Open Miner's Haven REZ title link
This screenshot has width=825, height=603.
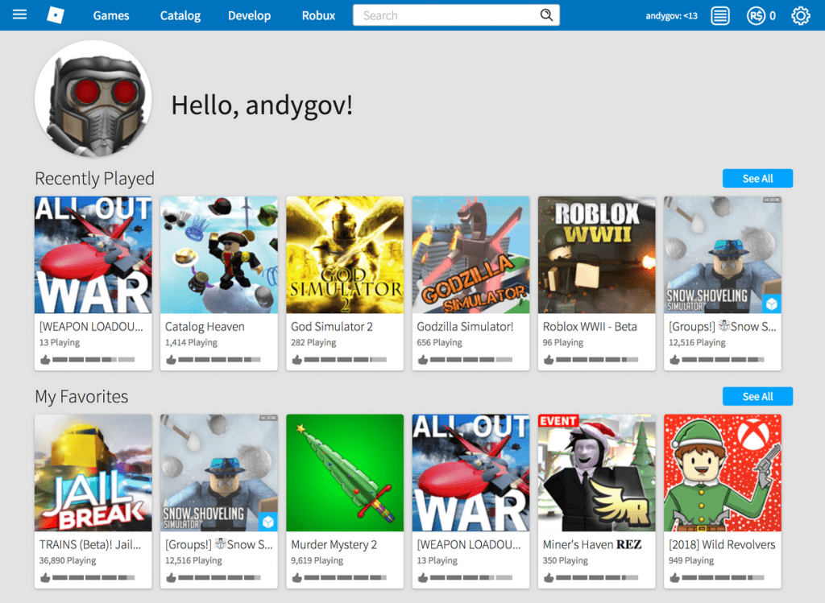click(592, 545)
